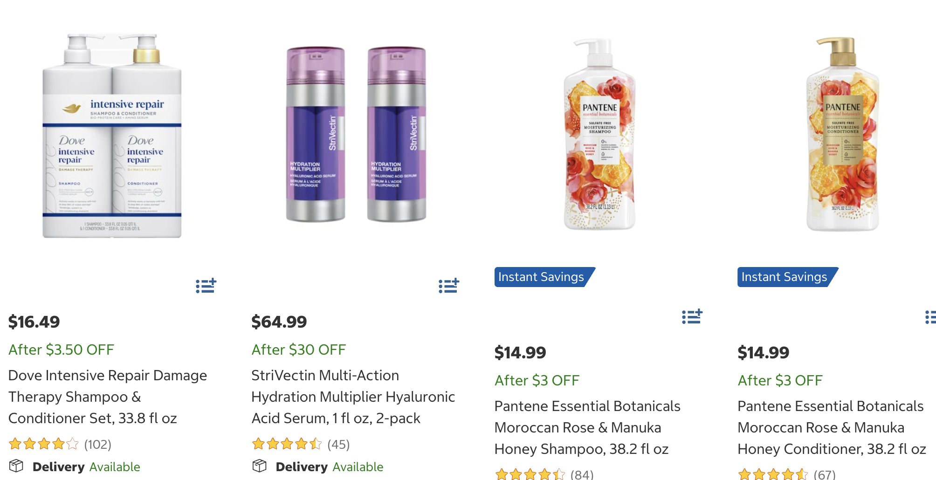Click After $30 OFF savings text
Viewport: 936px width, 480px height.
tap(298, 350)
